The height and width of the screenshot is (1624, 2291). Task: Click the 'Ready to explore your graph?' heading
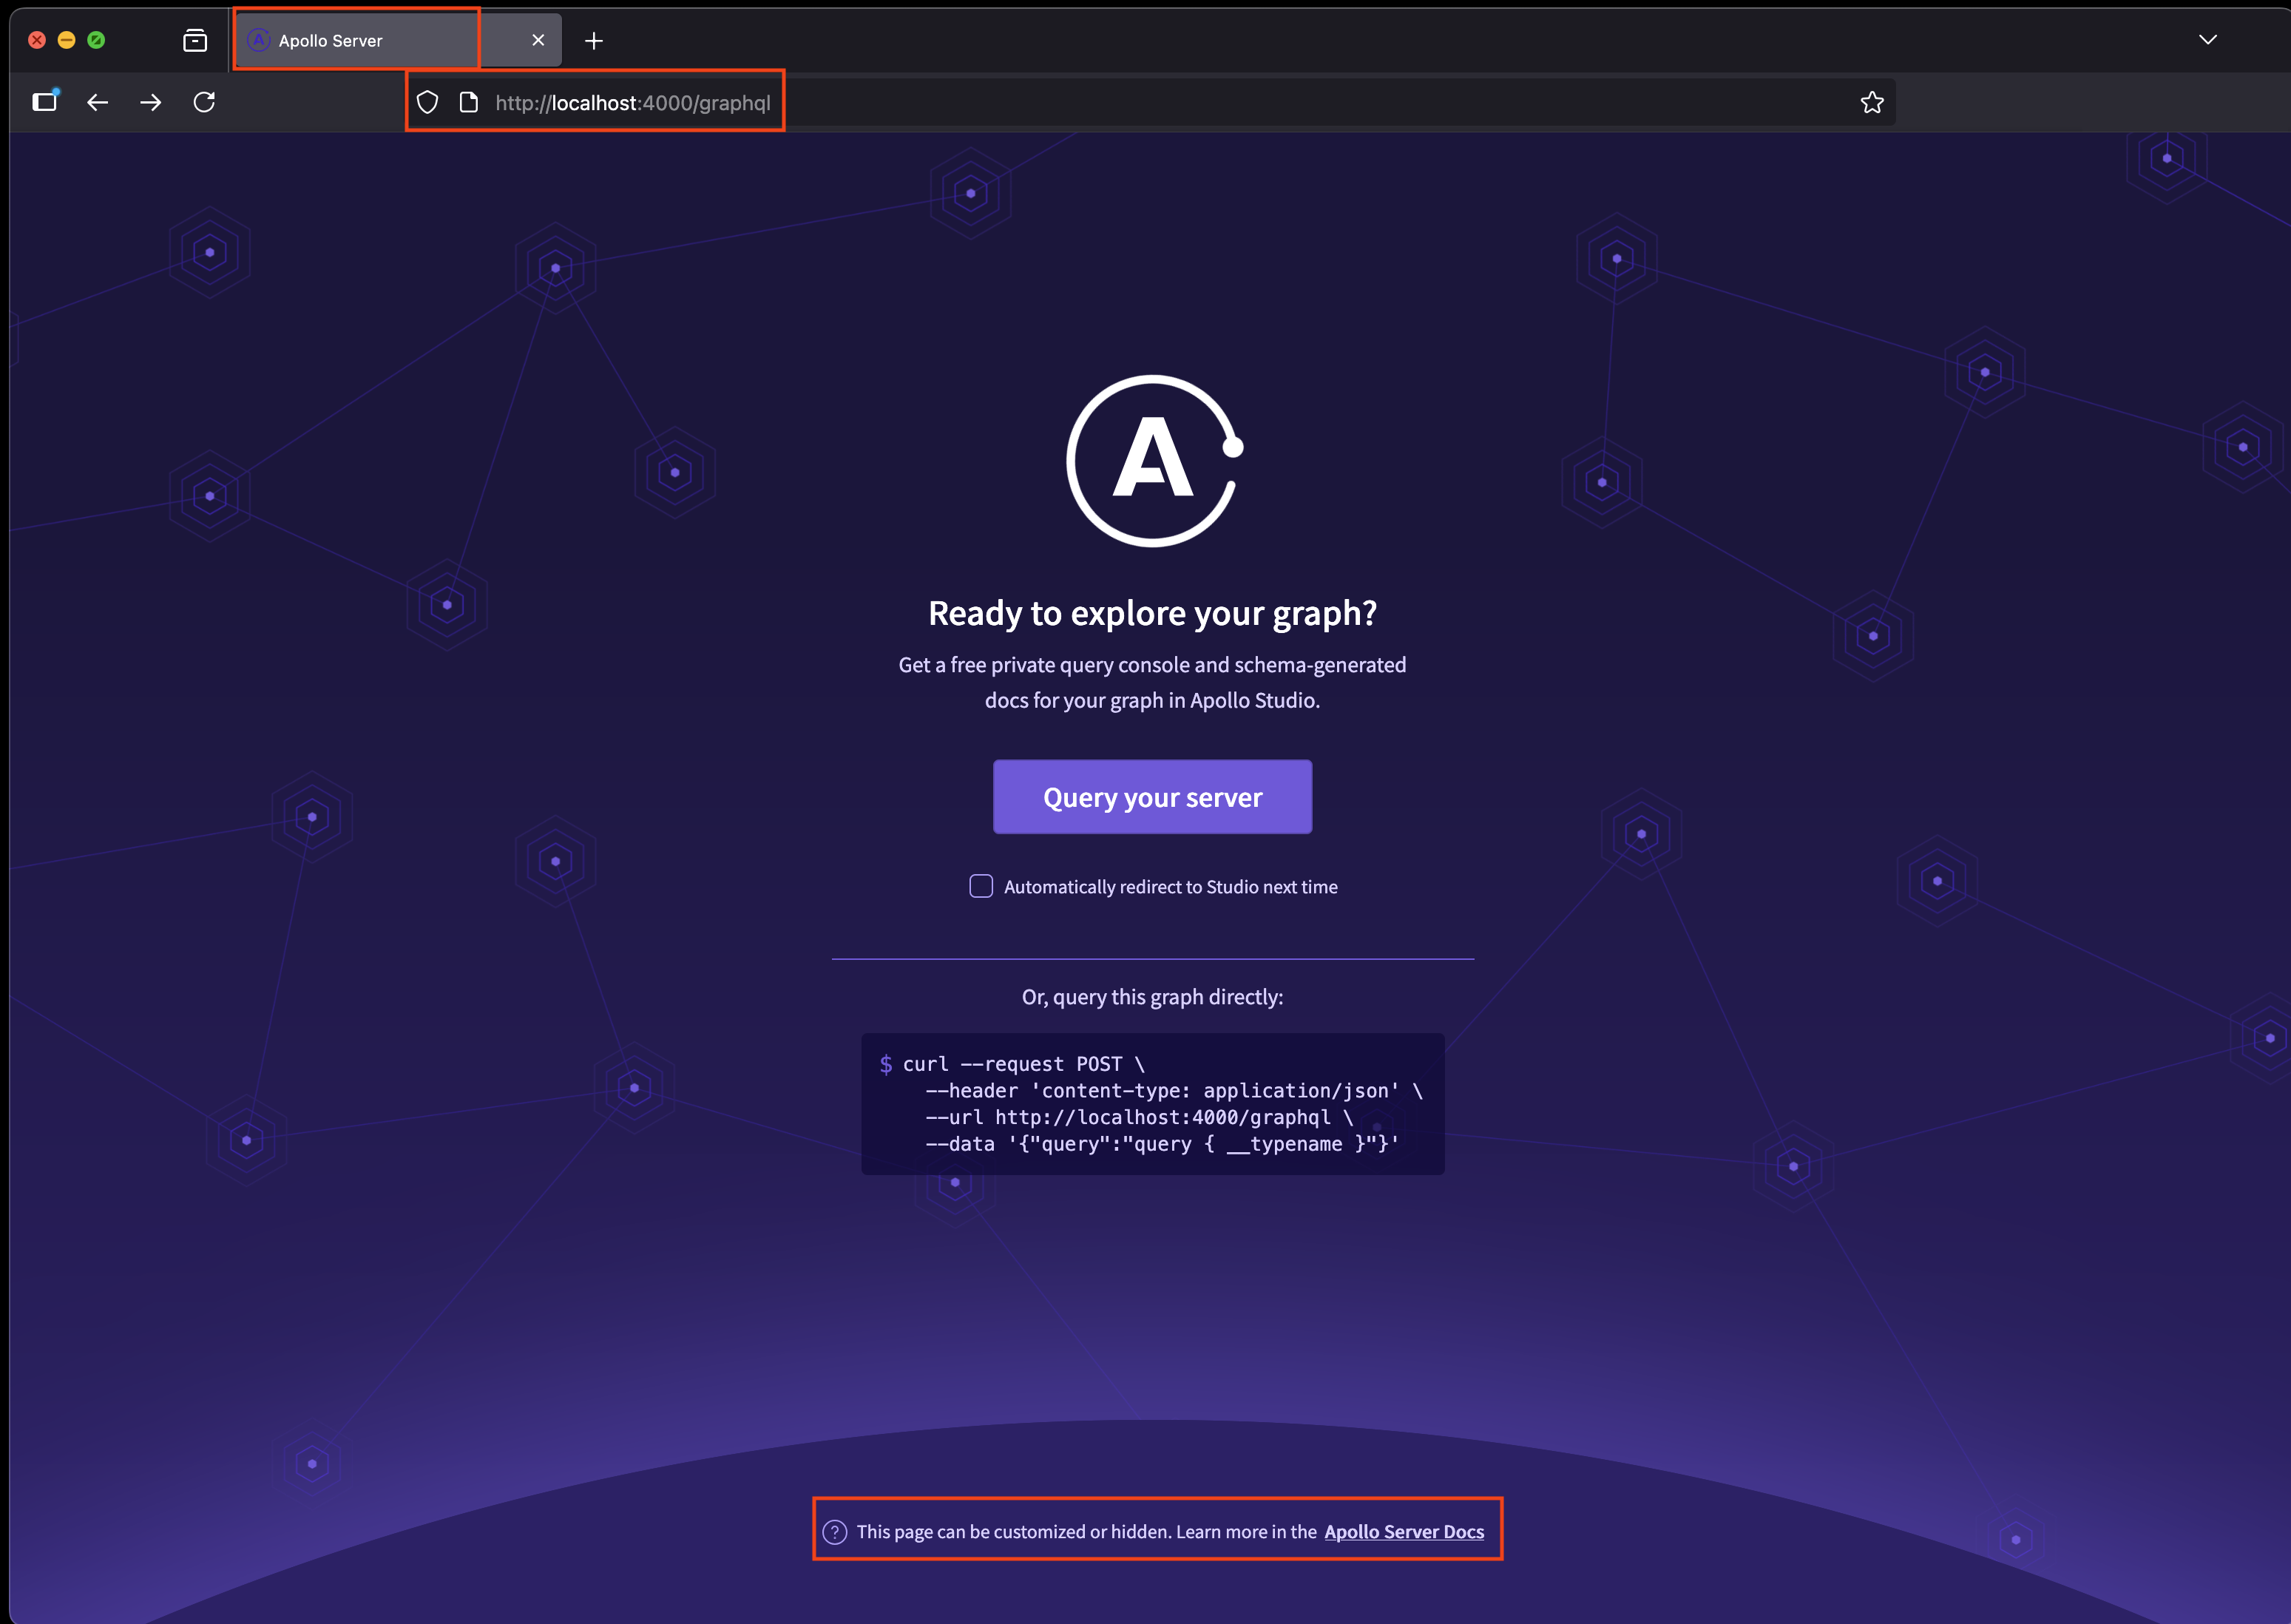tap(1152, 612)
